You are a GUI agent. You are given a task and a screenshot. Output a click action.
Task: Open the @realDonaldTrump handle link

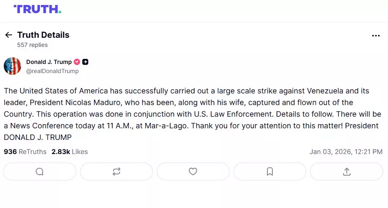[52, 71]
